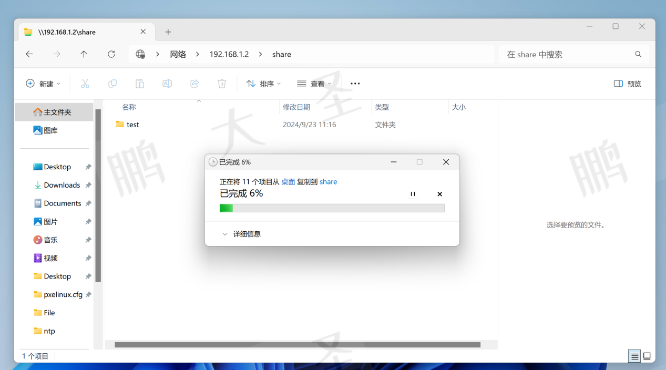Viewport: 666px width, 370px height.
Task: Expand the chevron after 192.168.1.2 breadcrumb
Action: coord(260,54)
